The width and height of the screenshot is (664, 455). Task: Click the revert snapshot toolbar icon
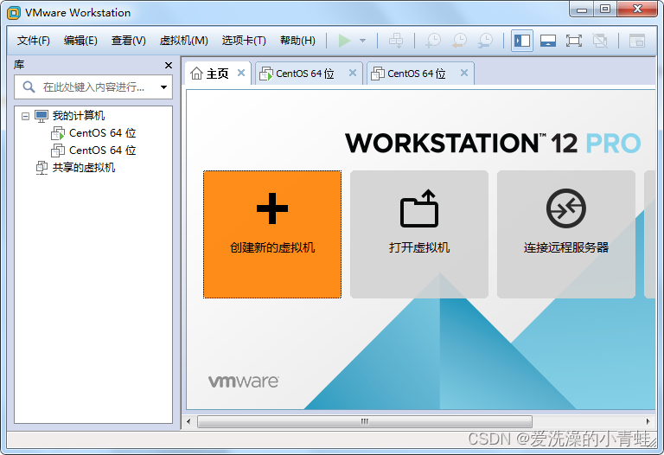459,41
